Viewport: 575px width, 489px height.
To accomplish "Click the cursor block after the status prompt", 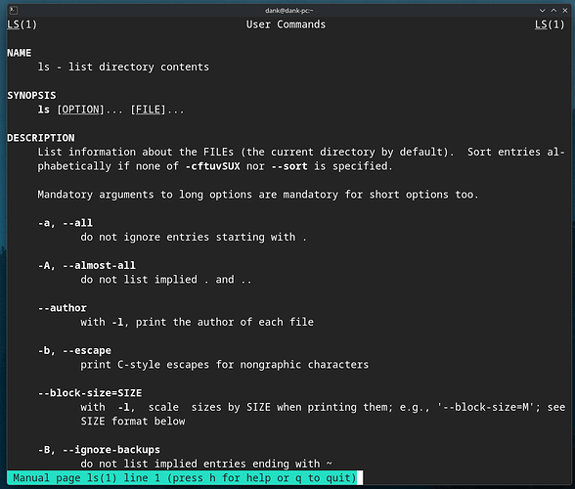I will tap(360, 478).
